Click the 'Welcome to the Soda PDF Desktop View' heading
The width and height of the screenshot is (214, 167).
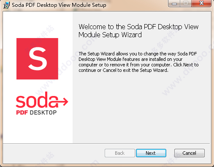pyautogui.click(x=138, y=31)
